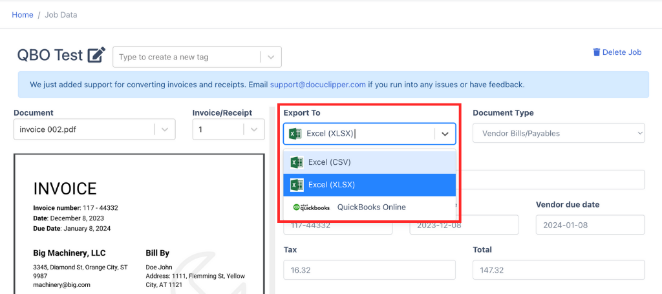The width and height of the screenshot is (662, 294).
Task: Click the Tax field showing 16.32
Action: coord(369,269)
